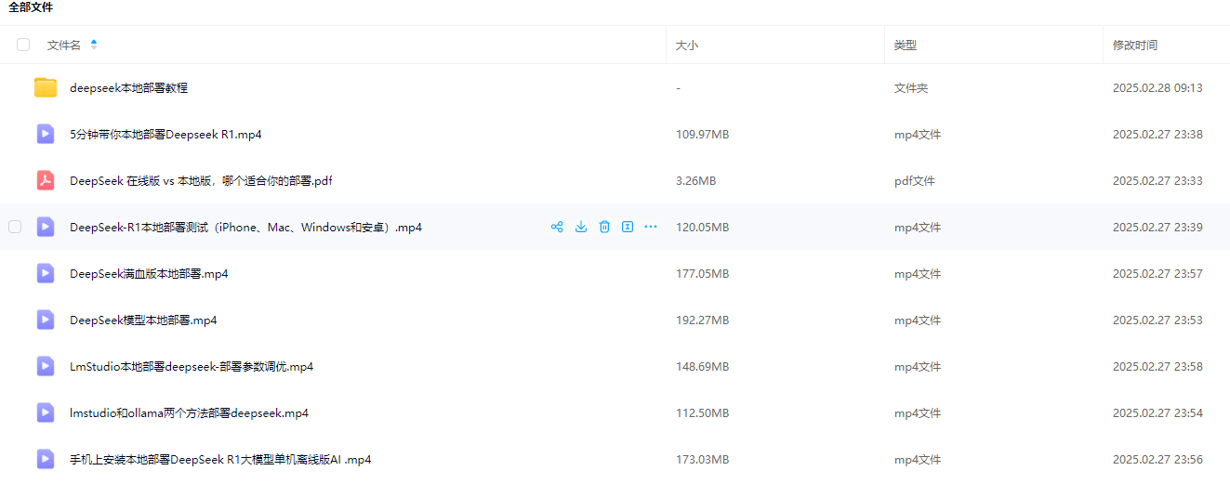Image resolution: width=1230 pixels, height=497 pixels.
Task: Click the video icon of DeepSeek满血版本地部署.mp4
Action: pos(46,273)
